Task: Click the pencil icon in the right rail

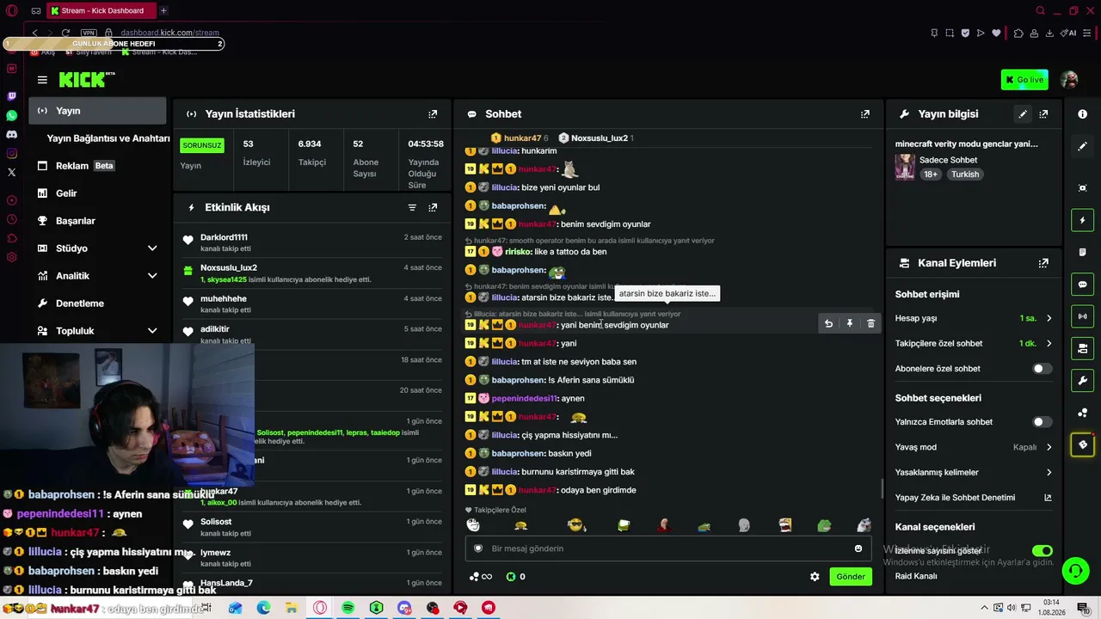Action: tap(1083, 146)
